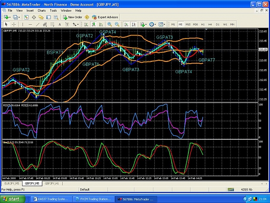Open the Windows Start menu
This screenshot has width=270, height=203.
coord(13,199)
